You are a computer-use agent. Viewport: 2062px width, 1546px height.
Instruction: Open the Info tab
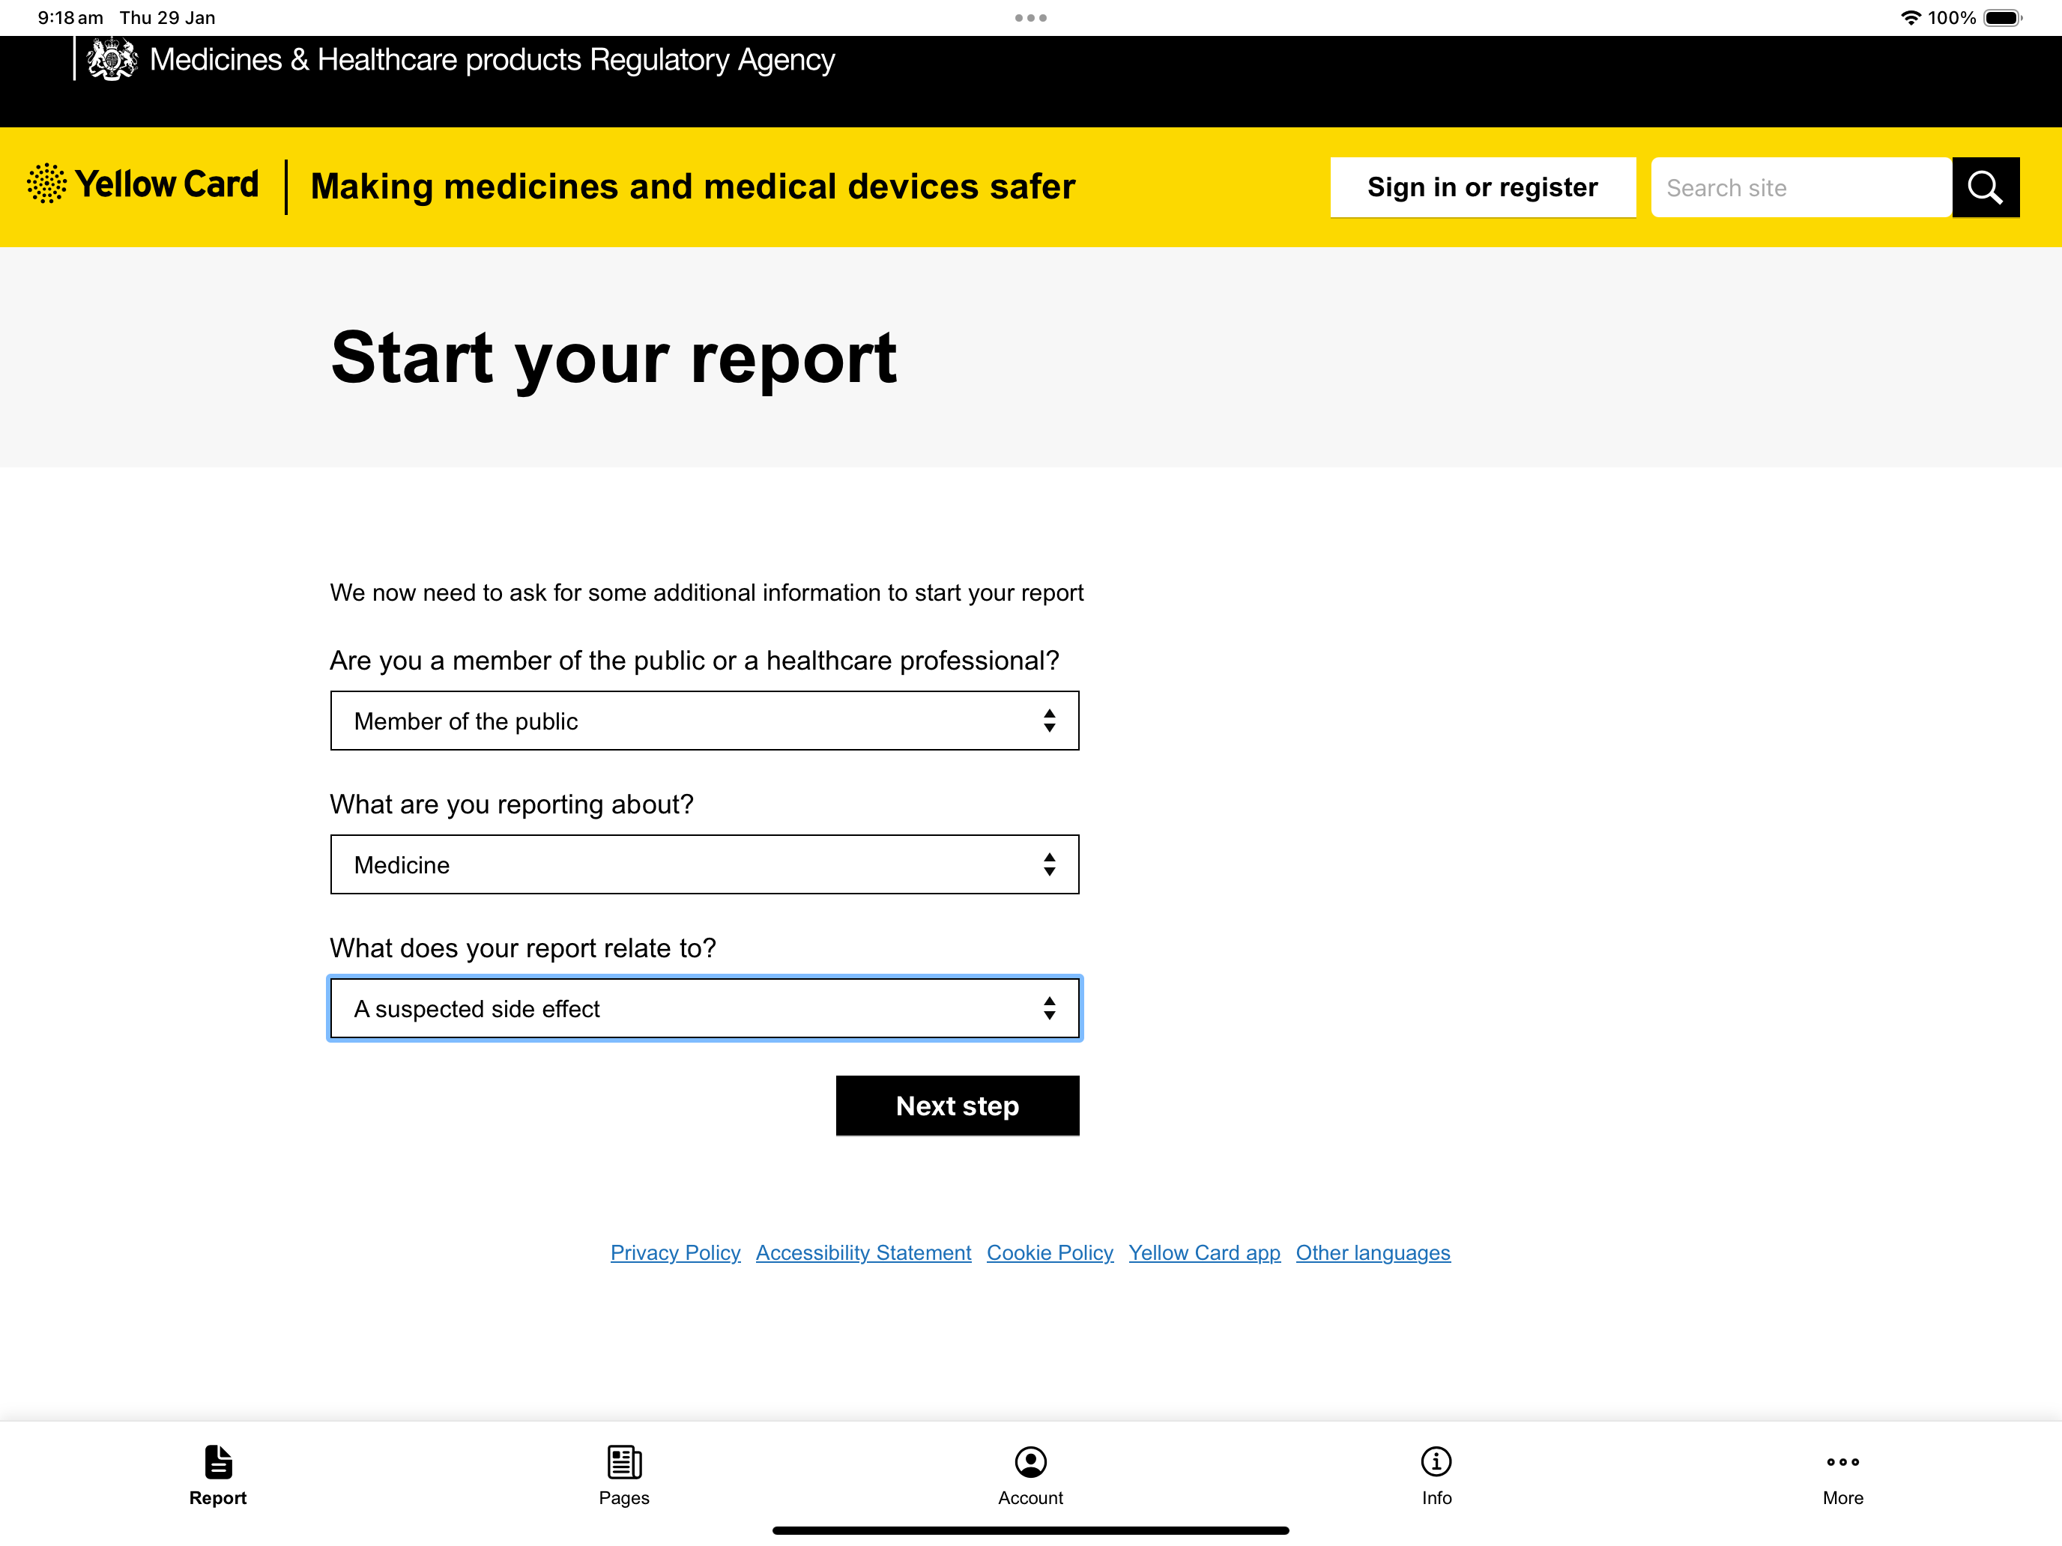click(x=1436, y=1475)
